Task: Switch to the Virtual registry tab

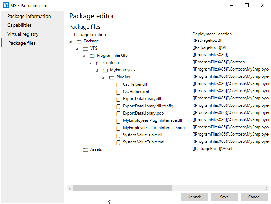Action: point(23,34)
